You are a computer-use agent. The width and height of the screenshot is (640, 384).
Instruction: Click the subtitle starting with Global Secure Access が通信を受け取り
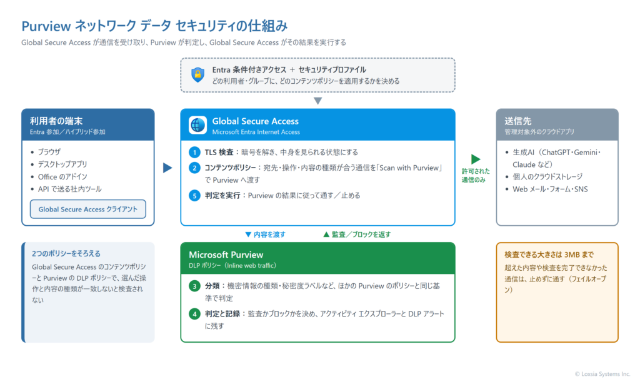click(184, 43)
